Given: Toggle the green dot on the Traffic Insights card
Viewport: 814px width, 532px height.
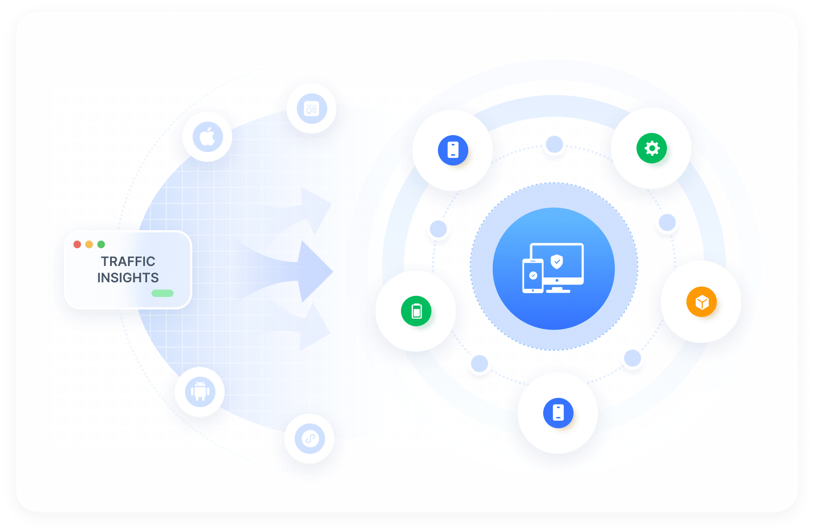Looking at the screenshot, I should click(101, 244).
